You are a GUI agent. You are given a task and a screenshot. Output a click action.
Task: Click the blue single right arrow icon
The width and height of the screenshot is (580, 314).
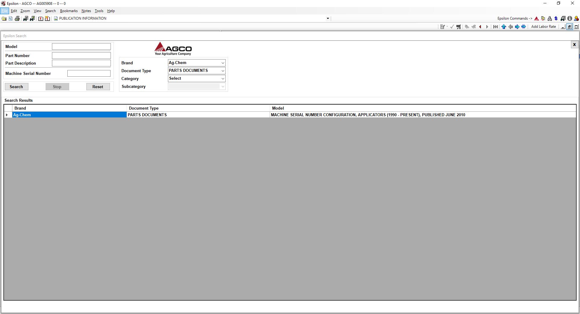517,27
